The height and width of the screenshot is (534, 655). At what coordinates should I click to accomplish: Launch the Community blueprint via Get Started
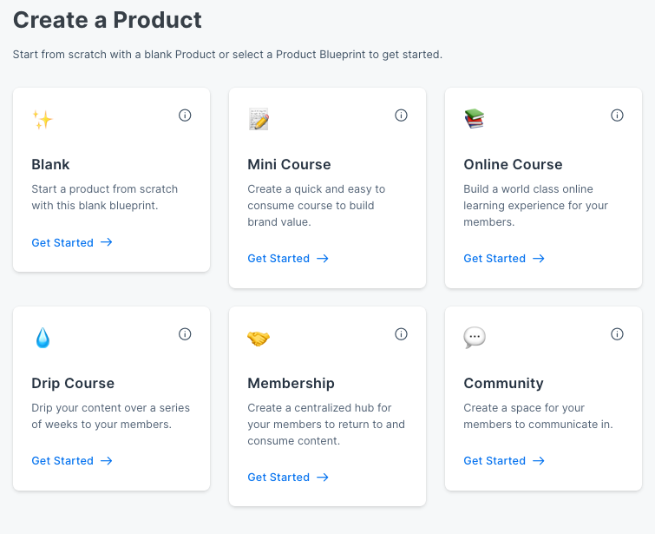coord(504,461)
